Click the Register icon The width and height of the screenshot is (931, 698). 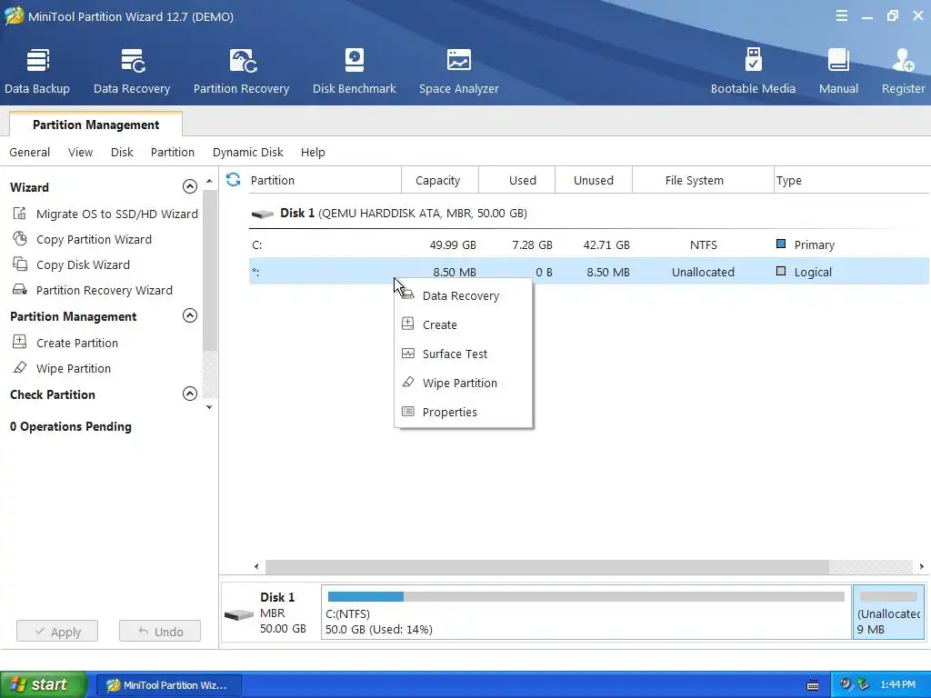[903, 71]
